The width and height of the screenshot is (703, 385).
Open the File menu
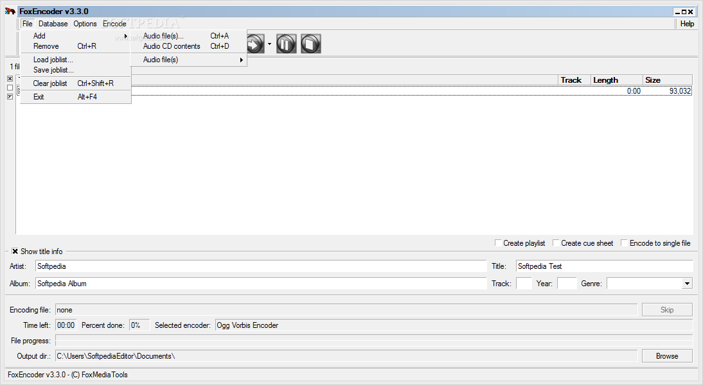point(28,24)
